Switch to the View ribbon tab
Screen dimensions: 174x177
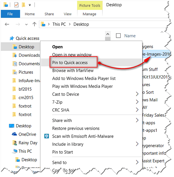click(x=68, y=14)
